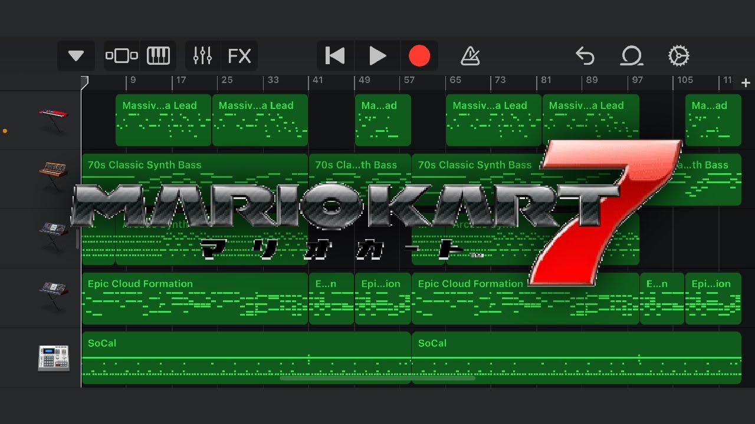Screen dimensions: 755x424
Task: Select the first SoCal drum region
Action: 246,357
